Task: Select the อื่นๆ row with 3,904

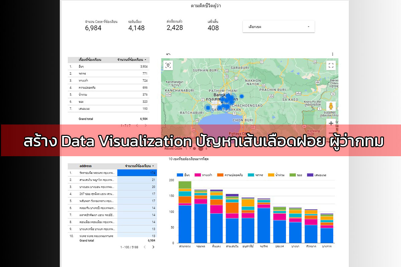Action: pyautogui.click(x=108, y=67)
